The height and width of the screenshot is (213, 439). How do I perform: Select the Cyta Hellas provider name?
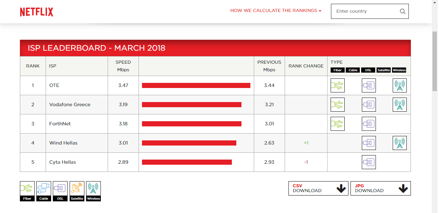point(63,162)
